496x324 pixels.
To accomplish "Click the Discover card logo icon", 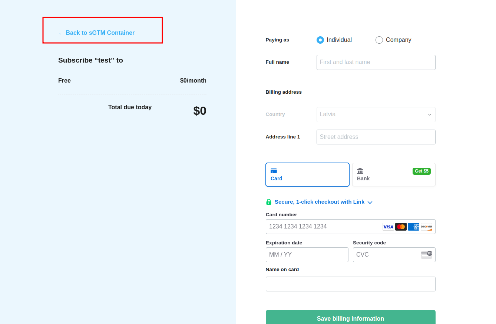I will pyautogui.click(x=426, y=227).
